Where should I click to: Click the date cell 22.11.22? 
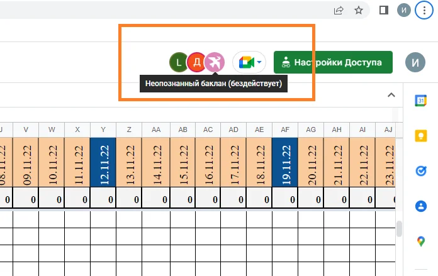pos(362,162)
